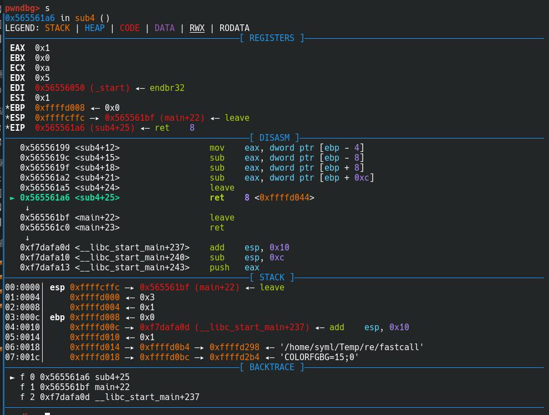Viewport: 549px width, 415px height.
Task: Click the EDI value 0x56556050 (_start)
Action: [82, 88]
